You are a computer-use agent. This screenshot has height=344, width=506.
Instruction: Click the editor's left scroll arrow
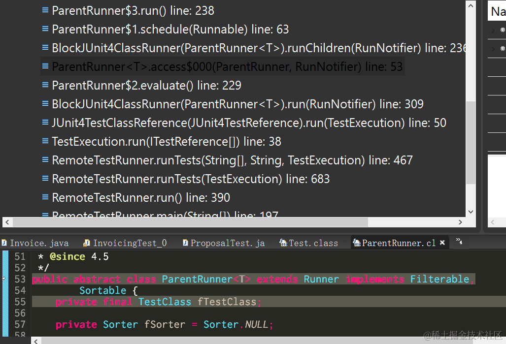point(36,341)
